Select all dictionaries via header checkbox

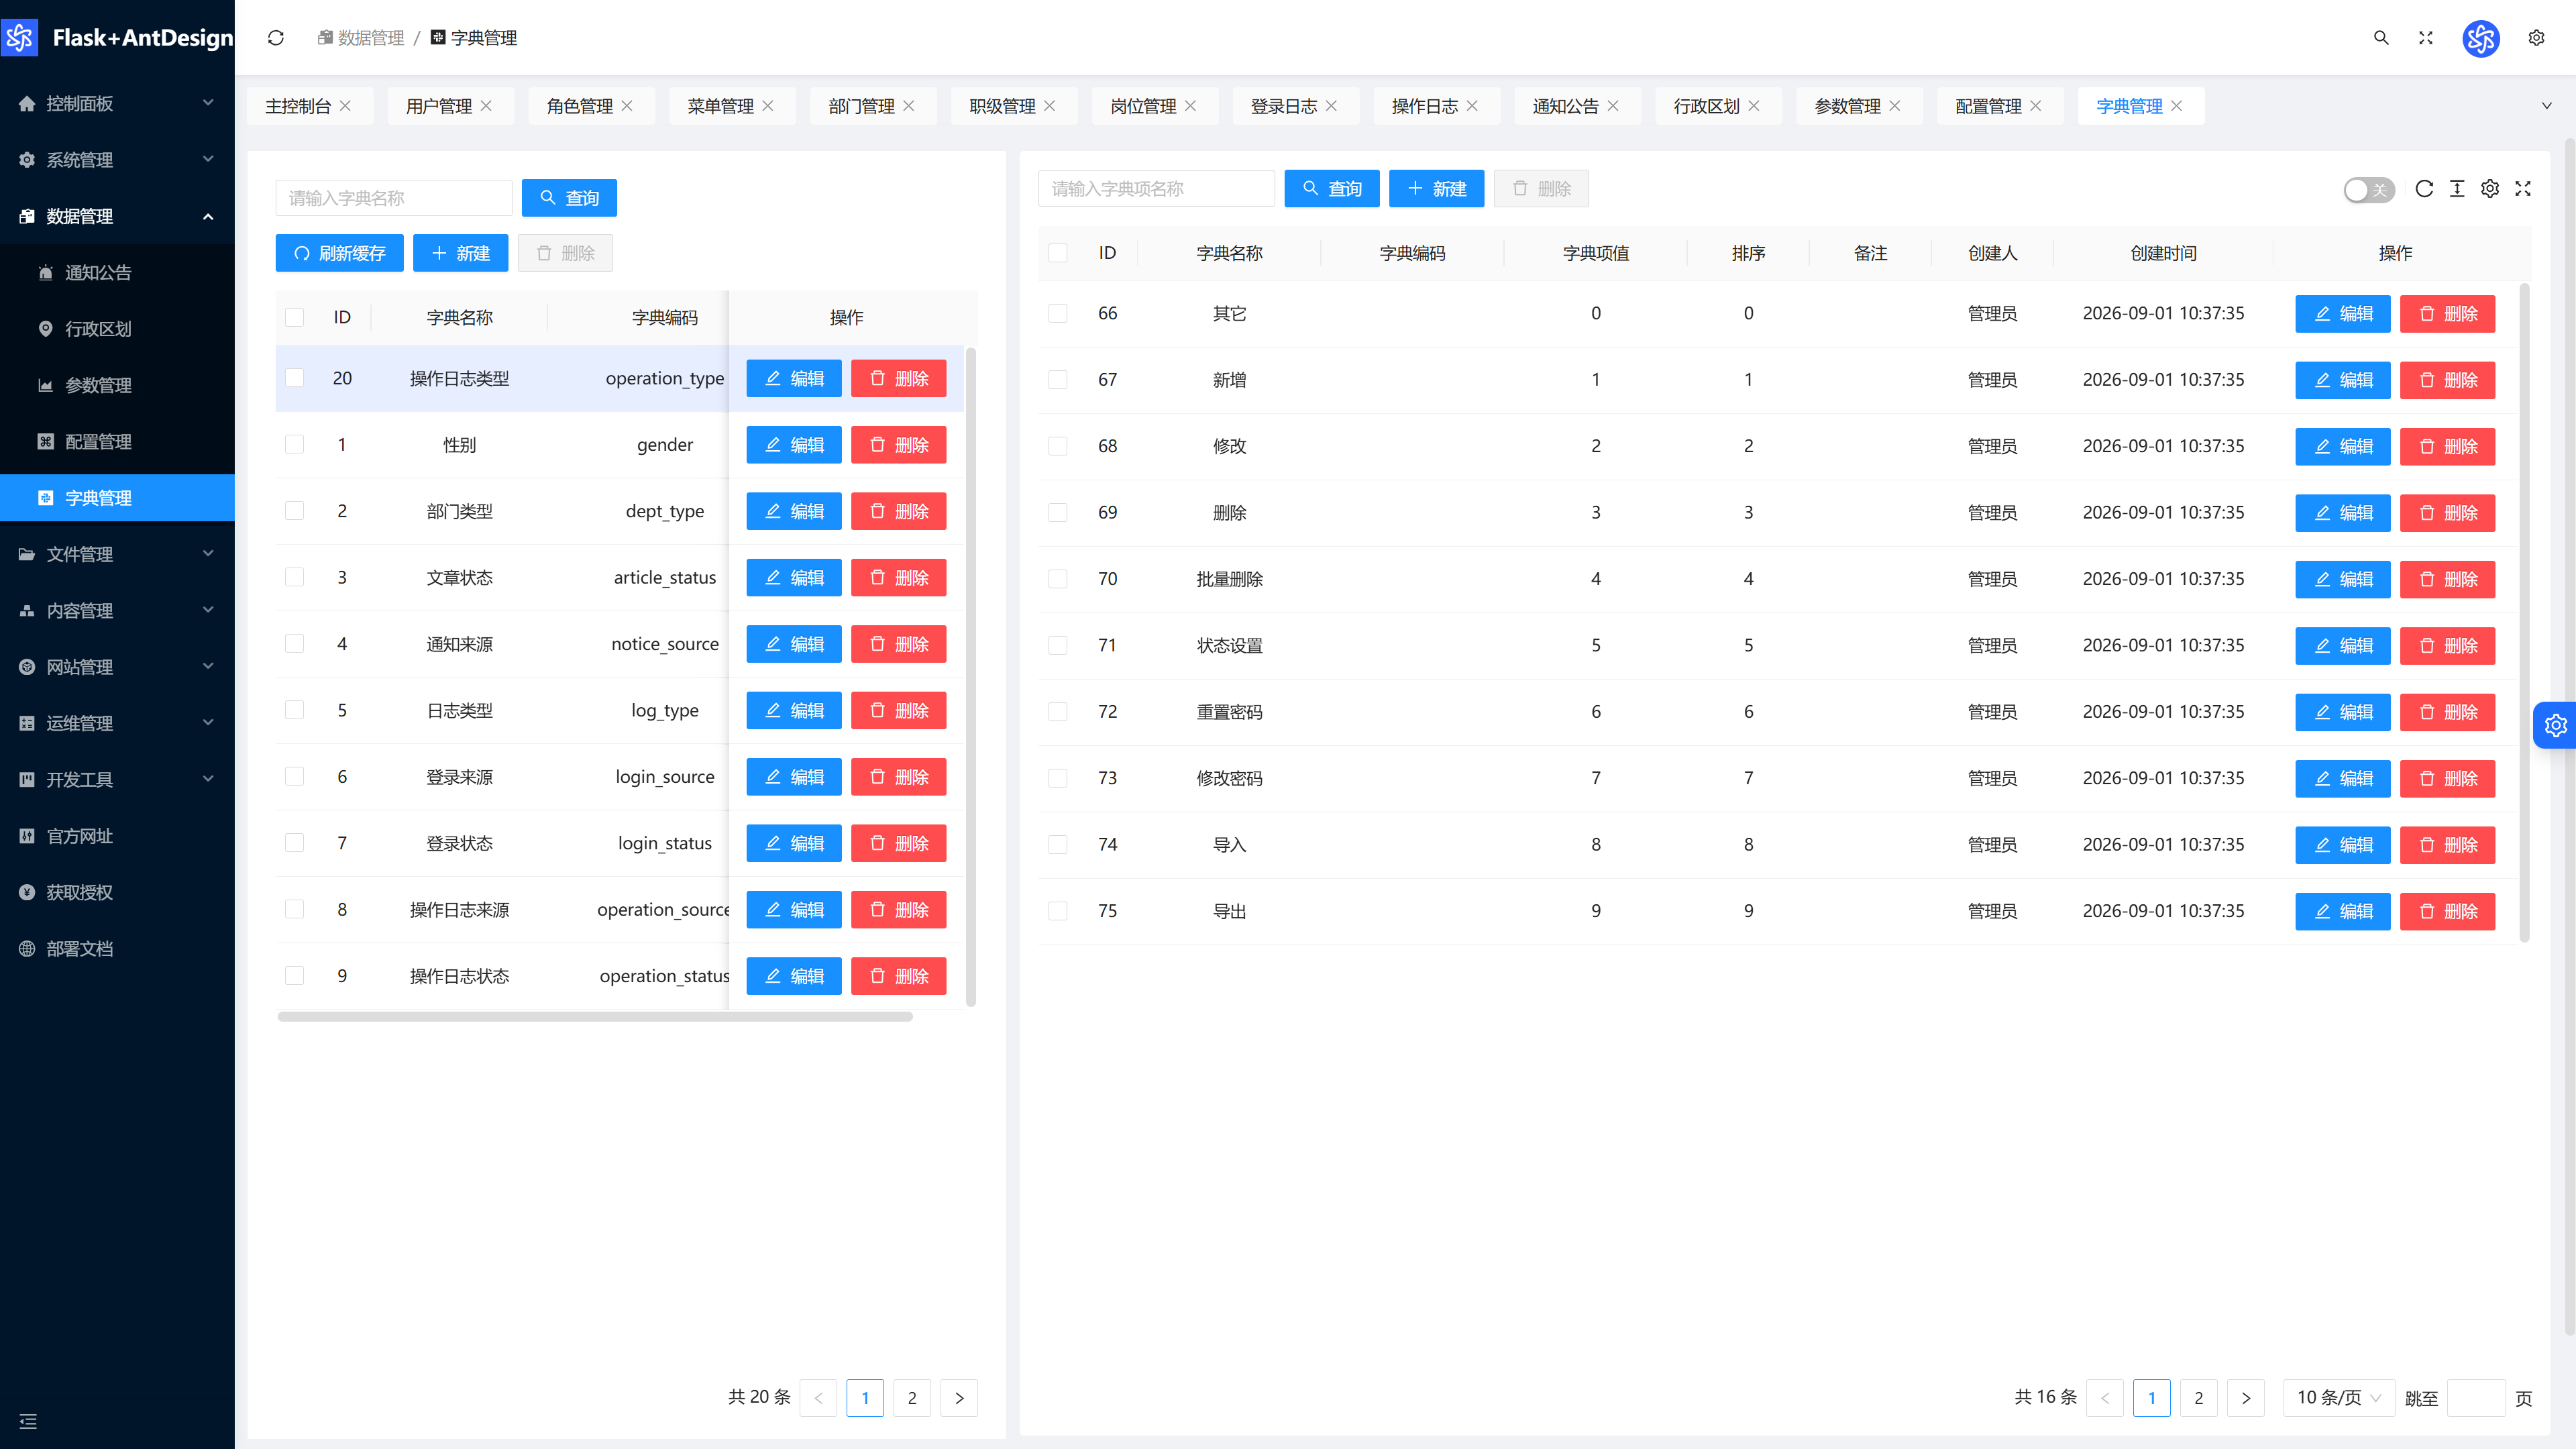(x=294, y=317)
